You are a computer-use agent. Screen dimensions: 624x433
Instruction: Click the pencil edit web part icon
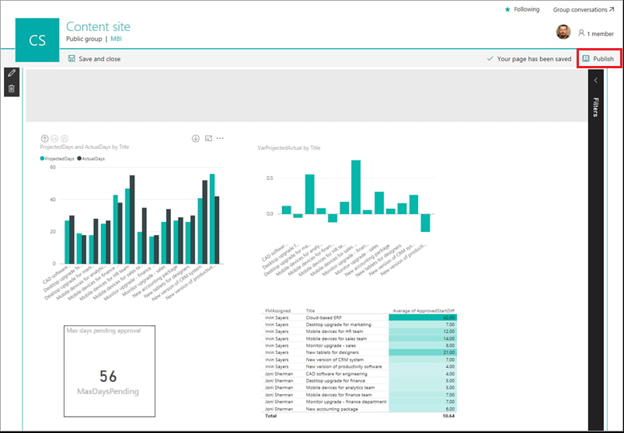click(11, 74)
